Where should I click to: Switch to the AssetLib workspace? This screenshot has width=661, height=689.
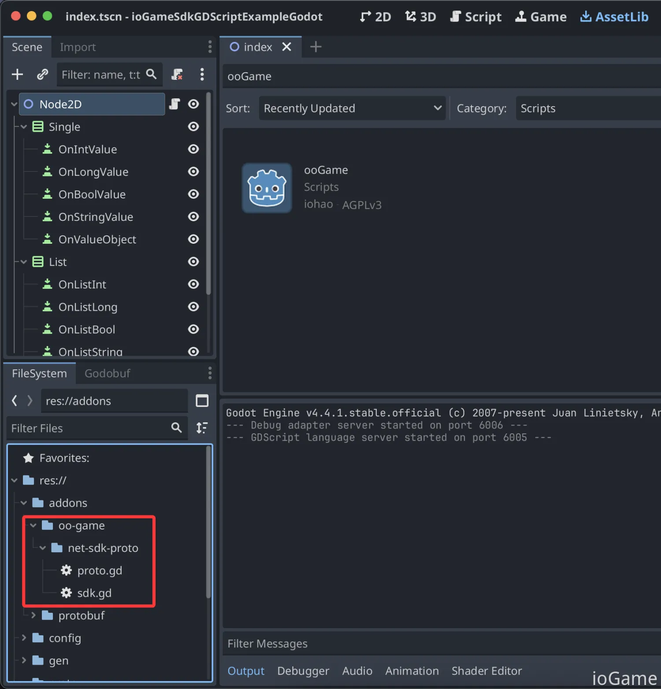tap(614, 17)
